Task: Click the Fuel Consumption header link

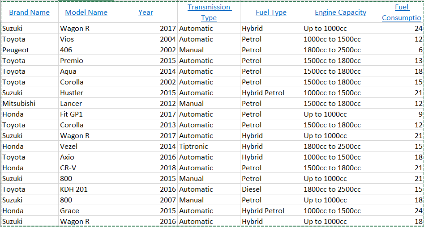Action: [x=402, y=13]
